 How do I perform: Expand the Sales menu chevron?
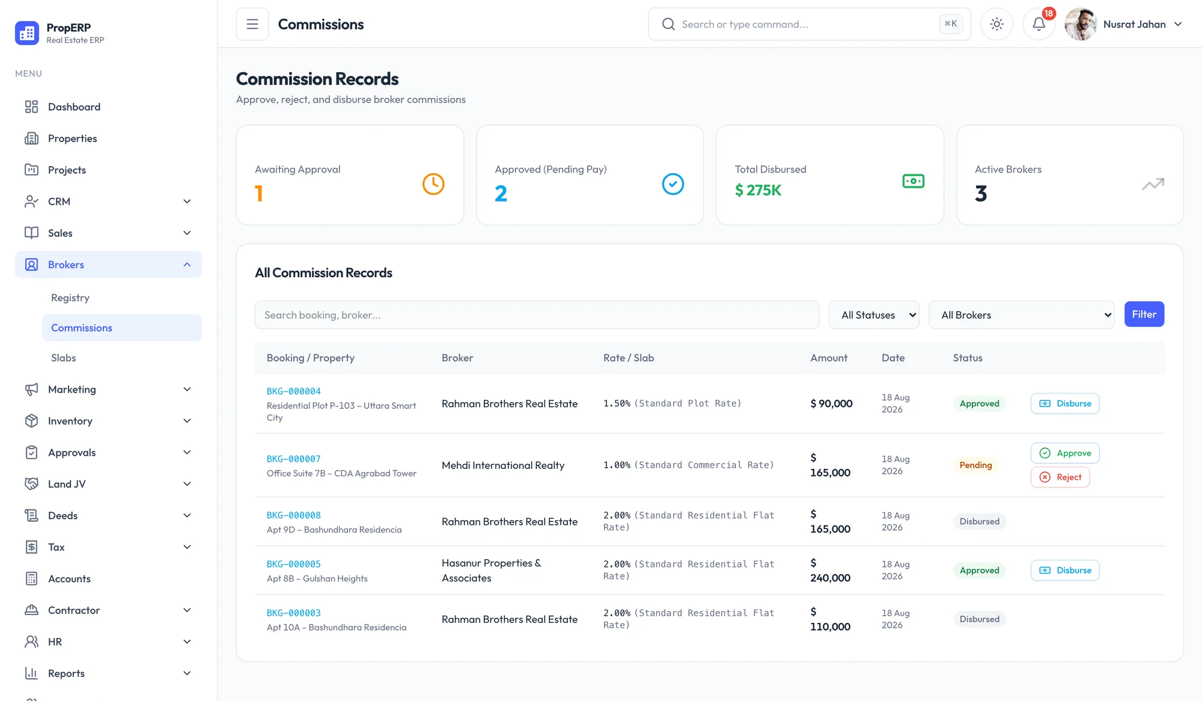click(x=187, y=233)
